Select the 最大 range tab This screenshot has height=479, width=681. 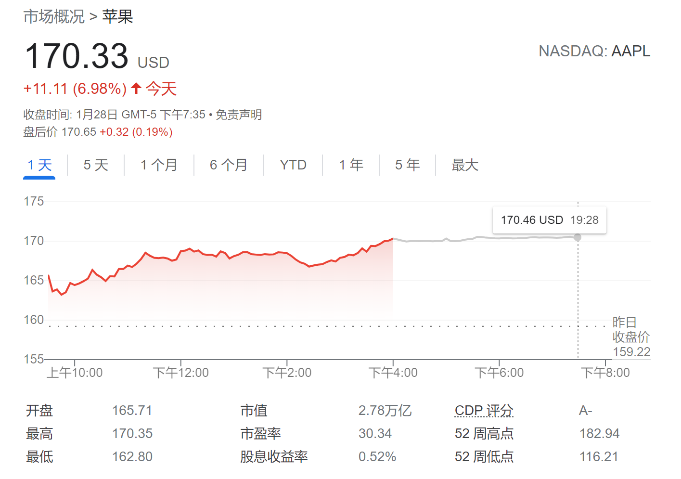click(464, 165)
